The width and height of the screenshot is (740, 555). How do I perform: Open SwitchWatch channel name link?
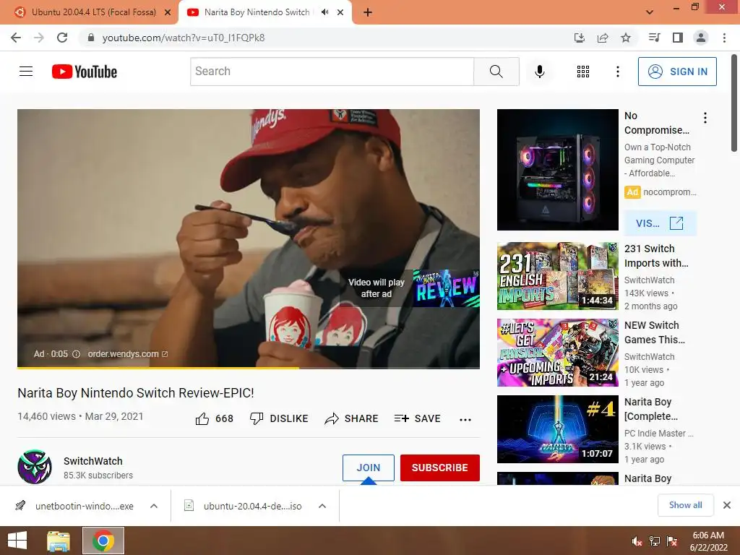(x=93, y=461)
